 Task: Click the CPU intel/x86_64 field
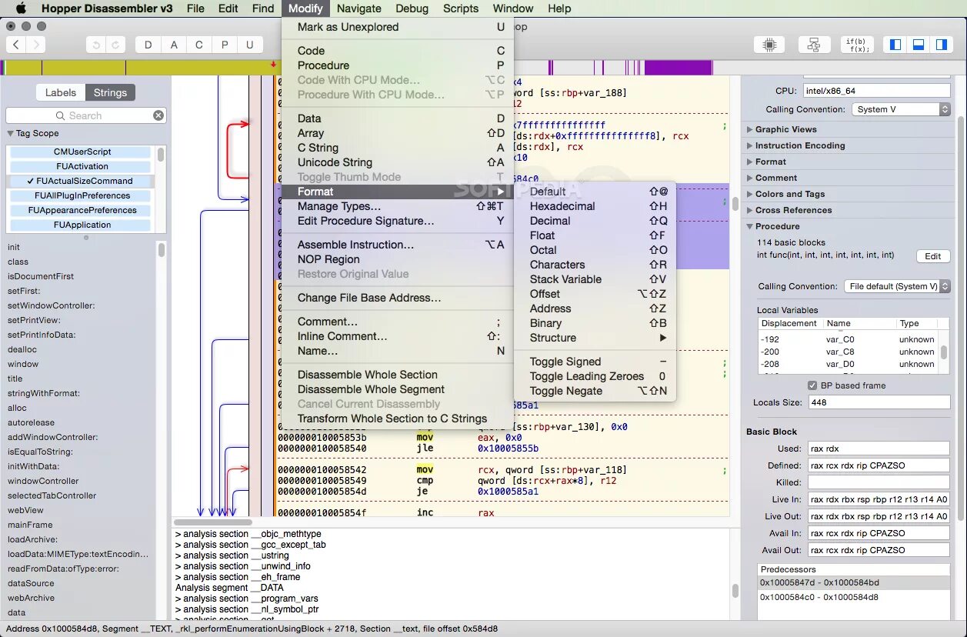tap(877, 91)
